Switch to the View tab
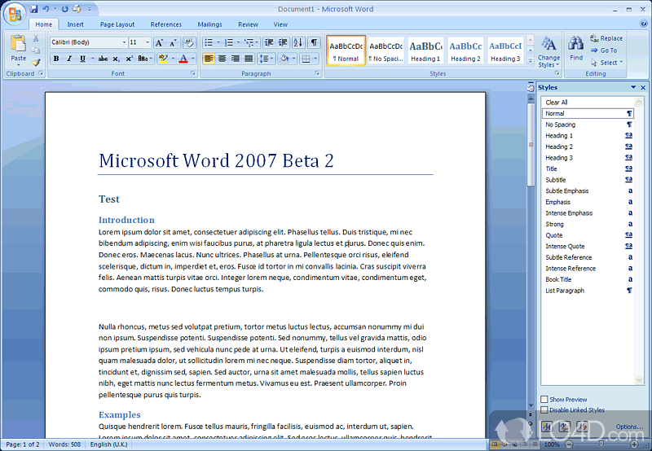Viewport: 652px width, 451px height. click(x=280, y=24)
